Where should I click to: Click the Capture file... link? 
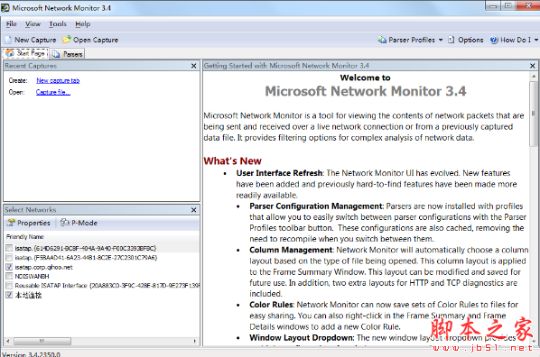(x=53, y=92)
